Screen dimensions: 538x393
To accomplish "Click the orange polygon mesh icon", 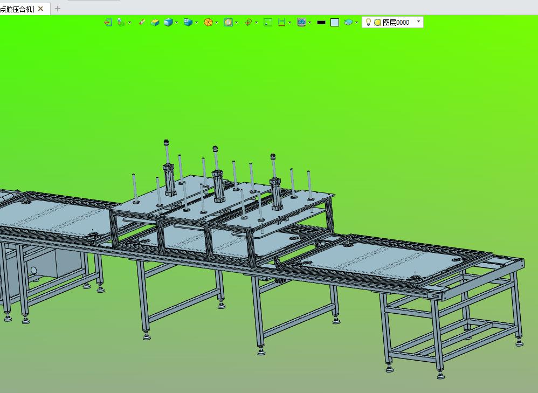I will (208, 22).
